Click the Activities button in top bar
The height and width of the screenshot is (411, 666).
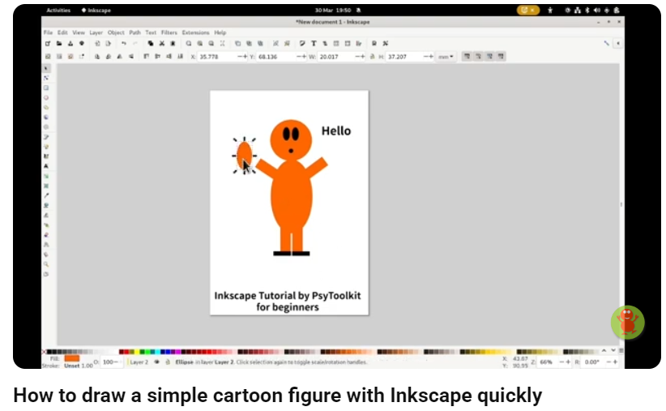pos(58,11)
